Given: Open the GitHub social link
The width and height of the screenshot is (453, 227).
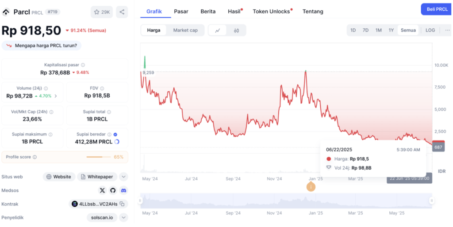Looking at the screenshot, I should (113, 190).
